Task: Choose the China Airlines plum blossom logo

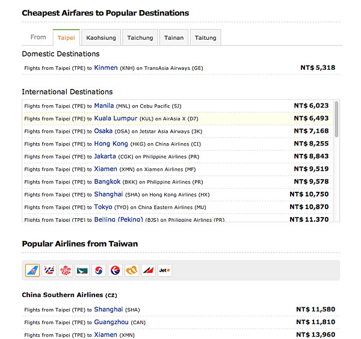Action: coord(66,270)
